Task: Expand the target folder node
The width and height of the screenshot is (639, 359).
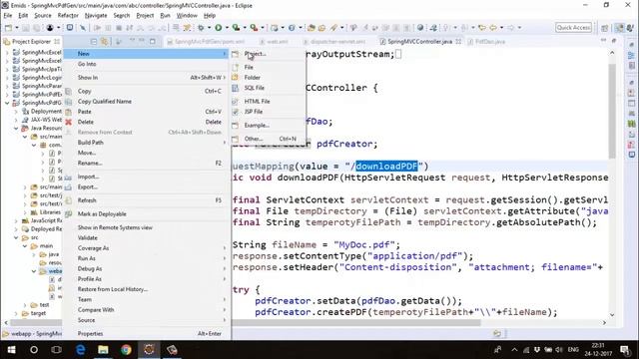Action: pos(16,313)
